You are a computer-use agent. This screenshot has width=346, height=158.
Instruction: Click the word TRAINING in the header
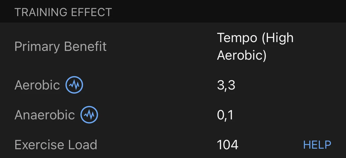[41, 12]
